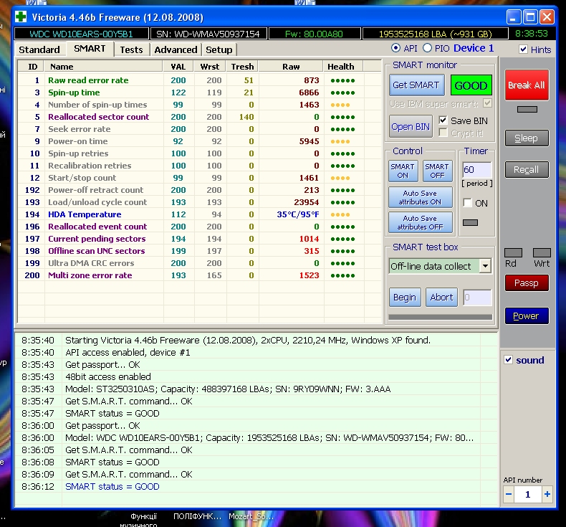Switch to the Tests tab
566x527 pixels.
(131, 49)
